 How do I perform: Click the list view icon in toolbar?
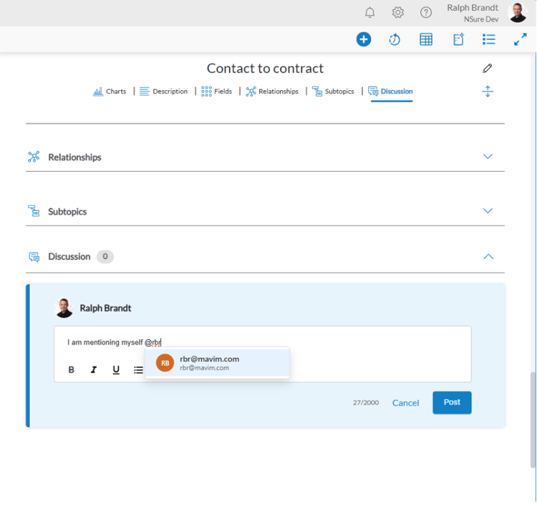(489, 39)
